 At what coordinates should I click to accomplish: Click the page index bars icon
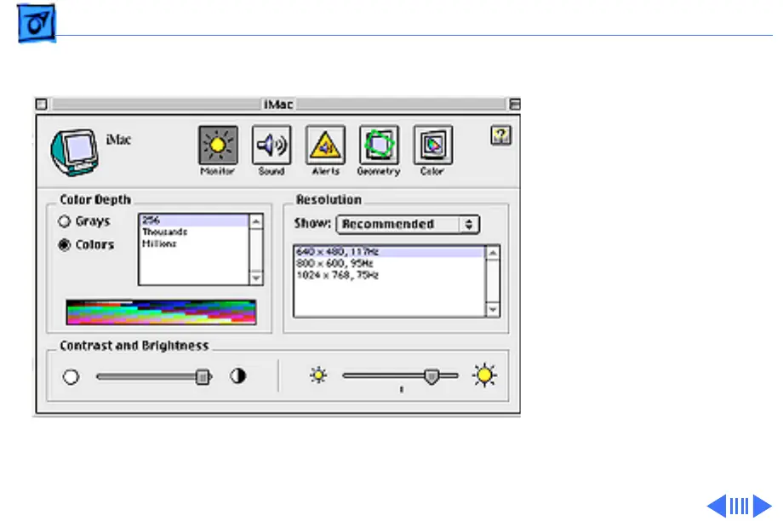click(x=739, y=506)
